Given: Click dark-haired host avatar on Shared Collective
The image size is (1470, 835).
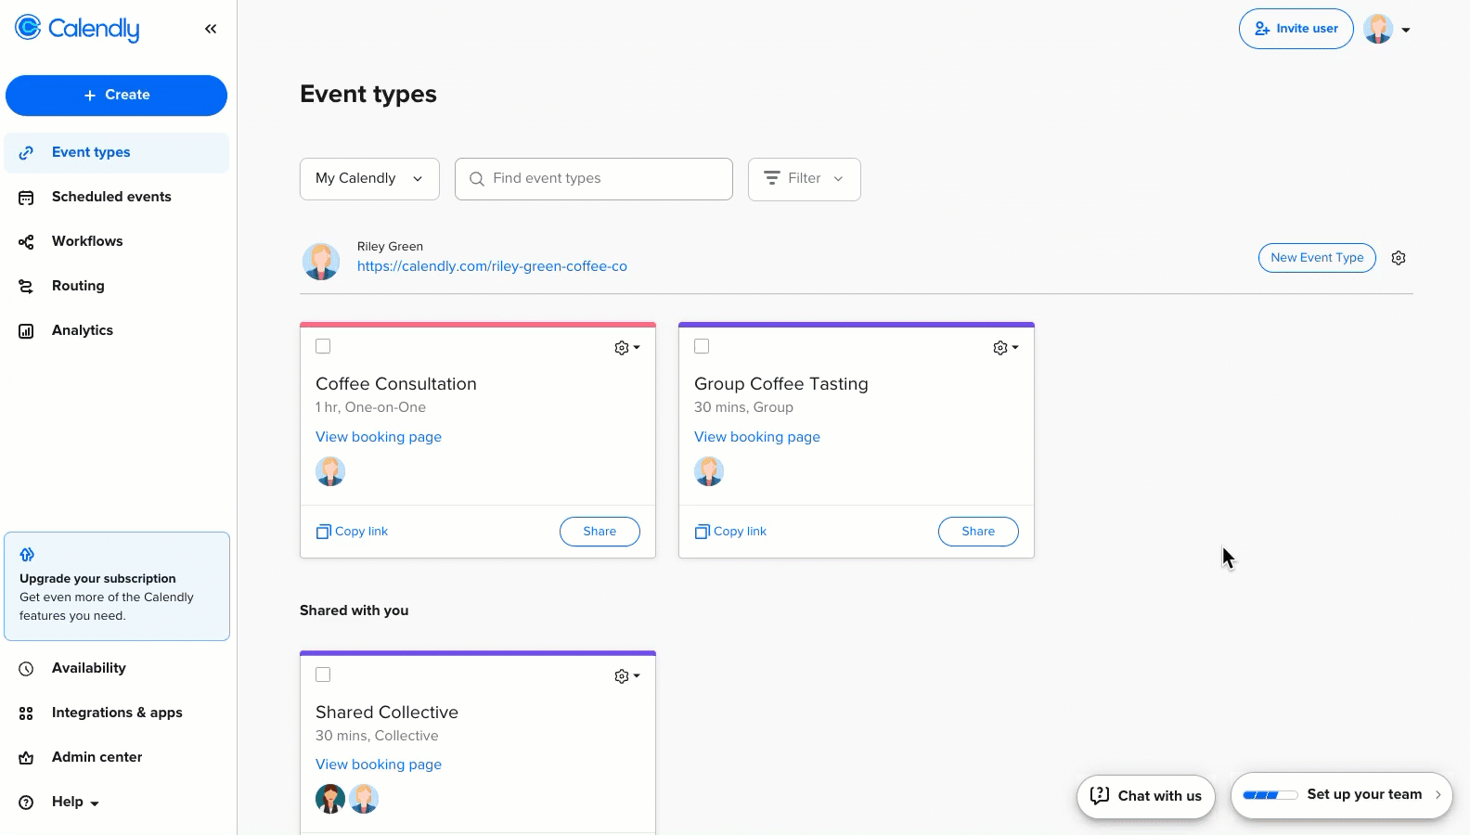Looking at the screenshot, I should pos(330,799).
